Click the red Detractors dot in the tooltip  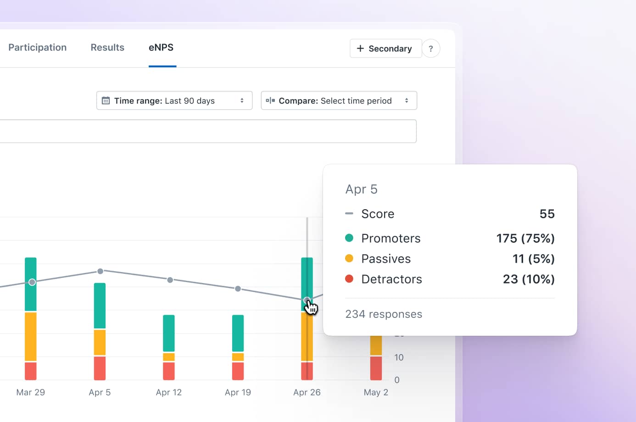click(350, 279)
